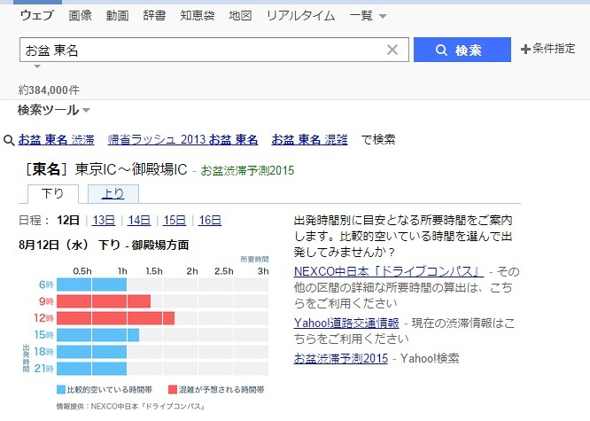The height and width of the screenshot is (421, 590).
Task: Select the 下り direction tab
Action: pos(52,193)
